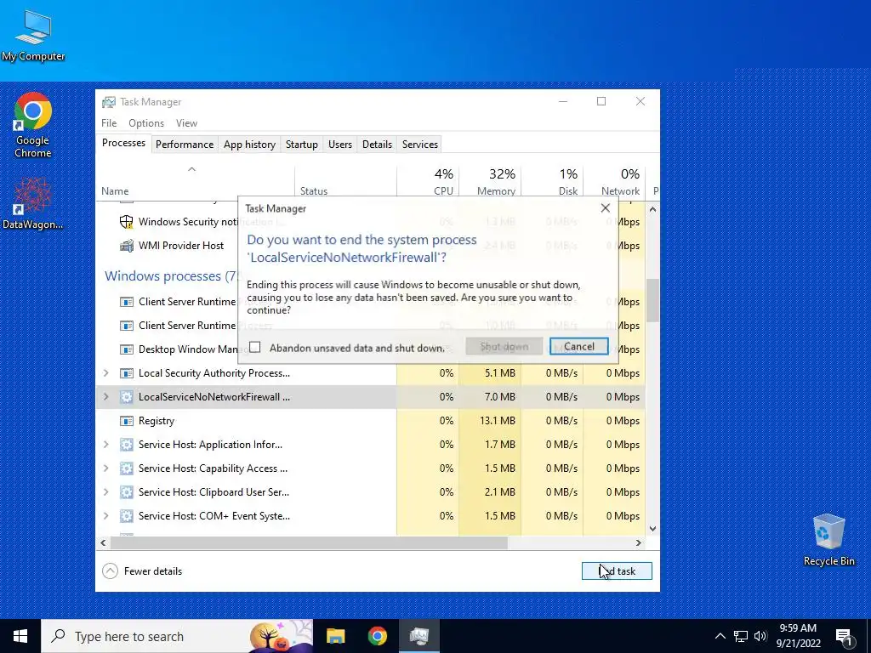Sort by the Network column header
871x653 pixels.
point(614,182)
